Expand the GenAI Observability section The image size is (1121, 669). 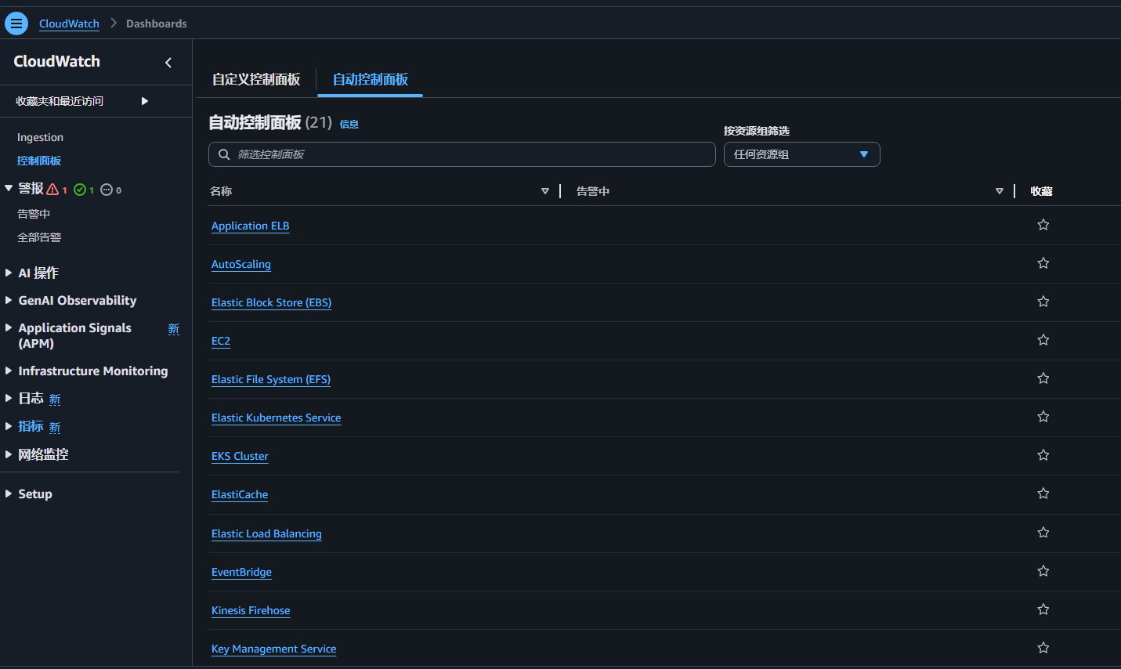click(77, 300)
